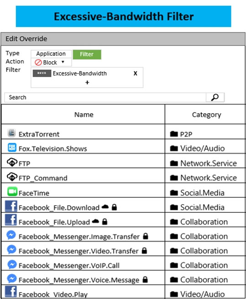Remove the Excessive-Bandwidth filter with X

tap(136, 73)
